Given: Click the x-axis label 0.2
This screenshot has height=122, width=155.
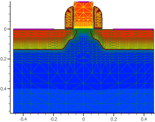Looking at the screenshot, I should 114,119.
